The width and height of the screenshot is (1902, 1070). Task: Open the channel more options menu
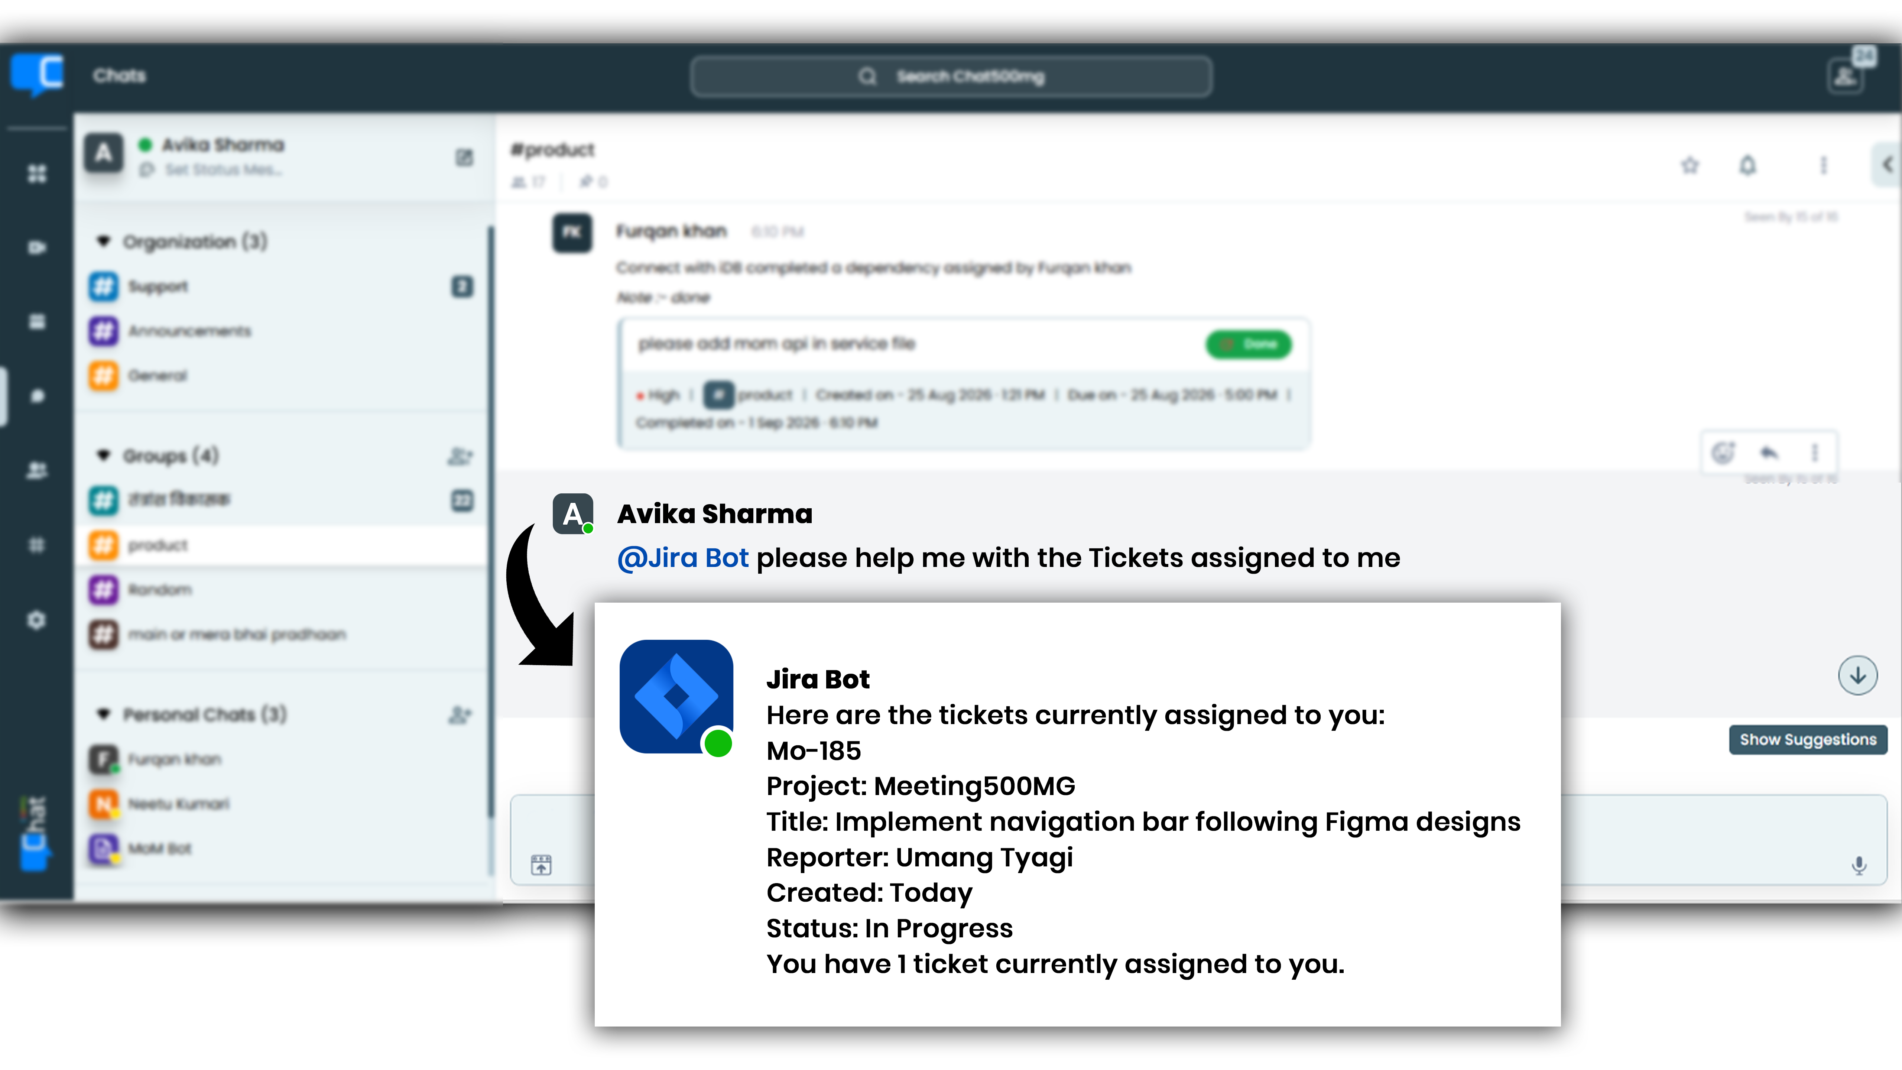pyautogui.click(x=1824, y=165)
